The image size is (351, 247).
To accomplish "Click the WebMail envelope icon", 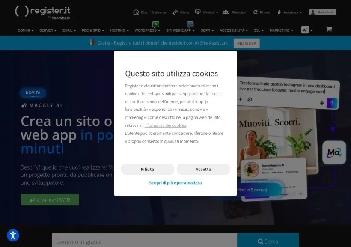I will pyautogui.click(x=198, y=12).
